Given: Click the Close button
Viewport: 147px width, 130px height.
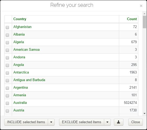Looking at the screenshot, I should tap(135, 122).
